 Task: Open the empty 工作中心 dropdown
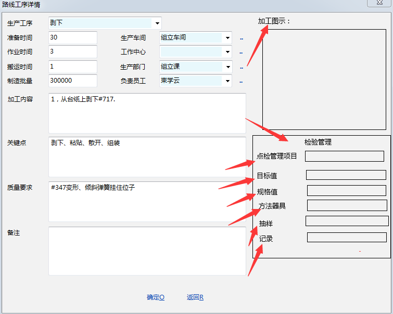[x=227, y=52]
